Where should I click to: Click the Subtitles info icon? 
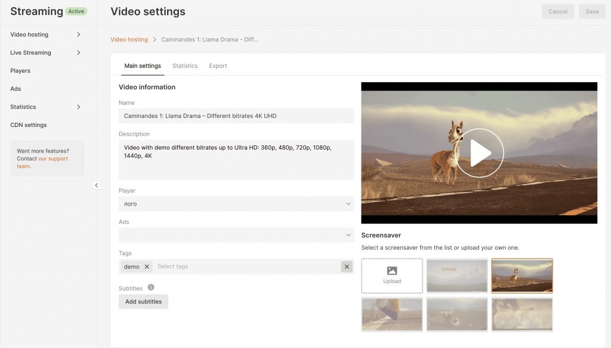(x=151, y=288)
